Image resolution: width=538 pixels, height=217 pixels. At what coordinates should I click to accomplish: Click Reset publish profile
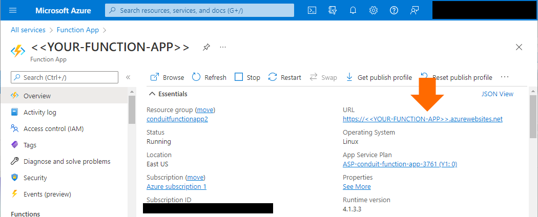[457, 77]
